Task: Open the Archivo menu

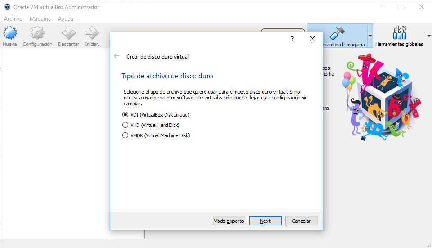Action: coord(13,19)
